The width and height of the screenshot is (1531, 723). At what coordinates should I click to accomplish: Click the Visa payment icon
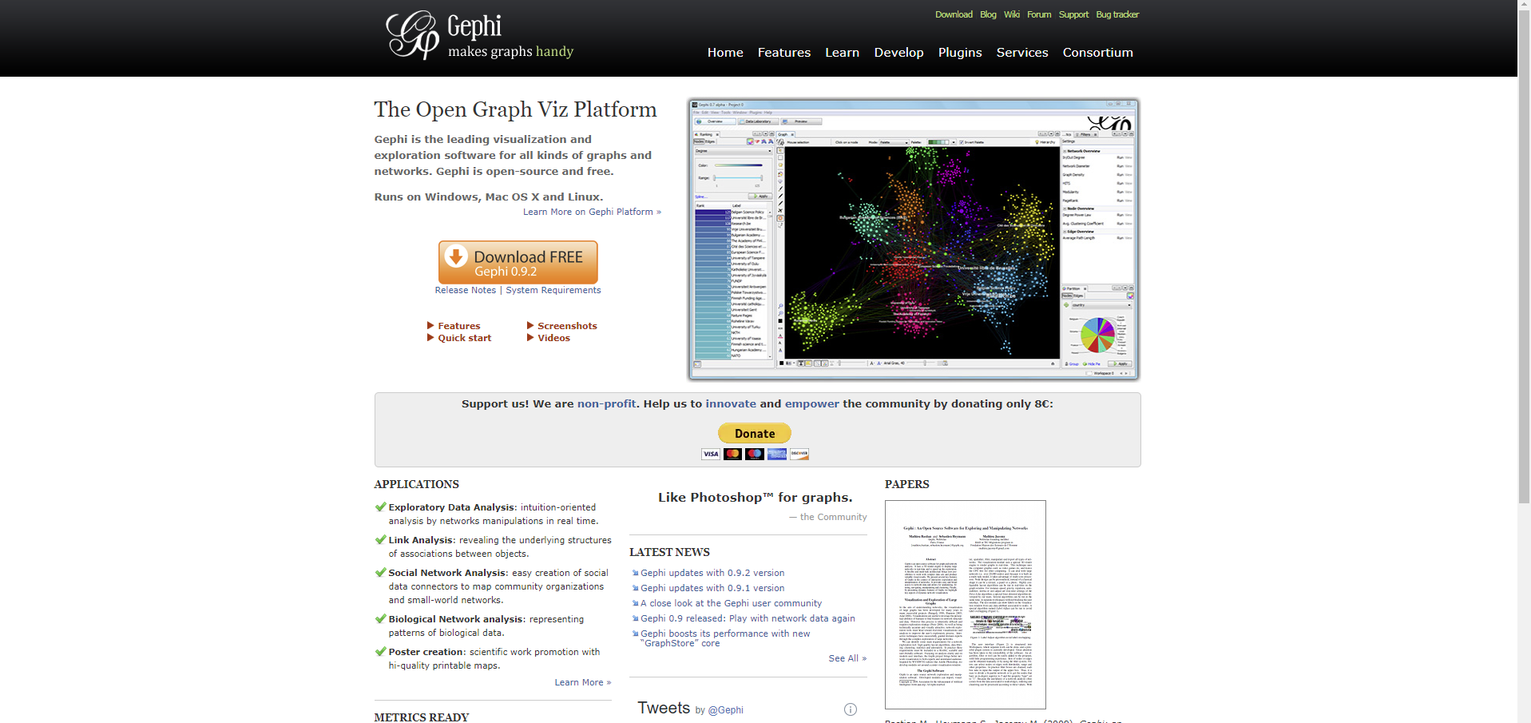[710, 454]
